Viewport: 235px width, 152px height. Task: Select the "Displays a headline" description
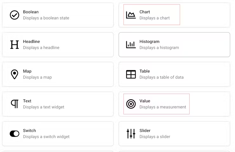tap(41, 48)
